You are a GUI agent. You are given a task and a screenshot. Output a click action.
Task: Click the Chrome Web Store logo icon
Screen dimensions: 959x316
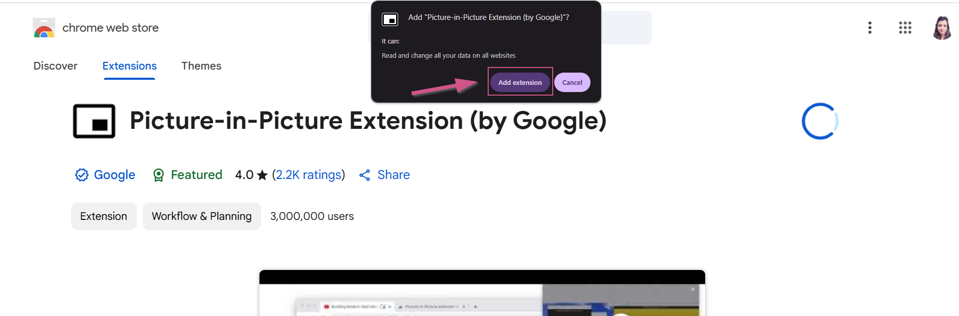[x=44, y=28]
